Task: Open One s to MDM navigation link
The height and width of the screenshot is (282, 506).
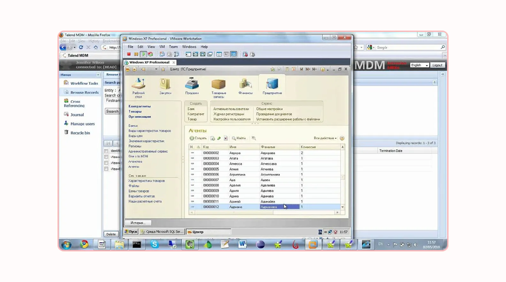Action: coord(138,156)
